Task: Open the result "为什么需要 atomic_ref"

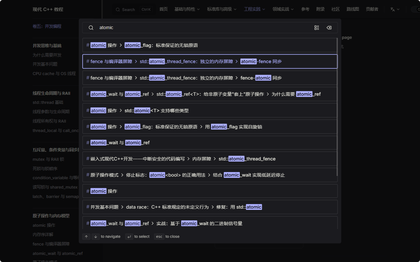Action: (210, 94)
